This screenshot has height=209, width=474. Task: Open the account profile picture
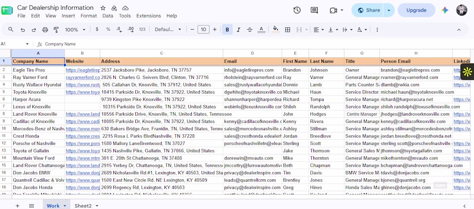pos(462,10)
